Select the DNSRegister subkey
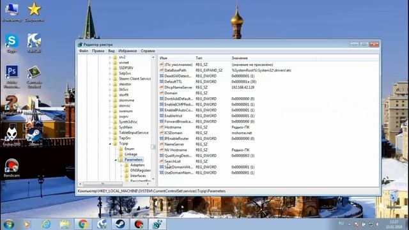This screenshot has width=409, height=230. [x=141, y=171]
